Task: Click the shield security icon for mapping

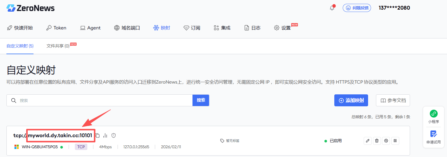Action: pos(114,135)
